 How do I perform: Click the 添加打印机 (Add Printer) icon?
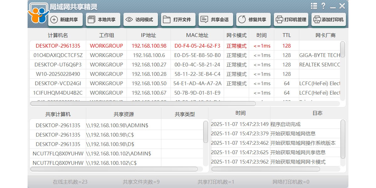pos(316,19)
